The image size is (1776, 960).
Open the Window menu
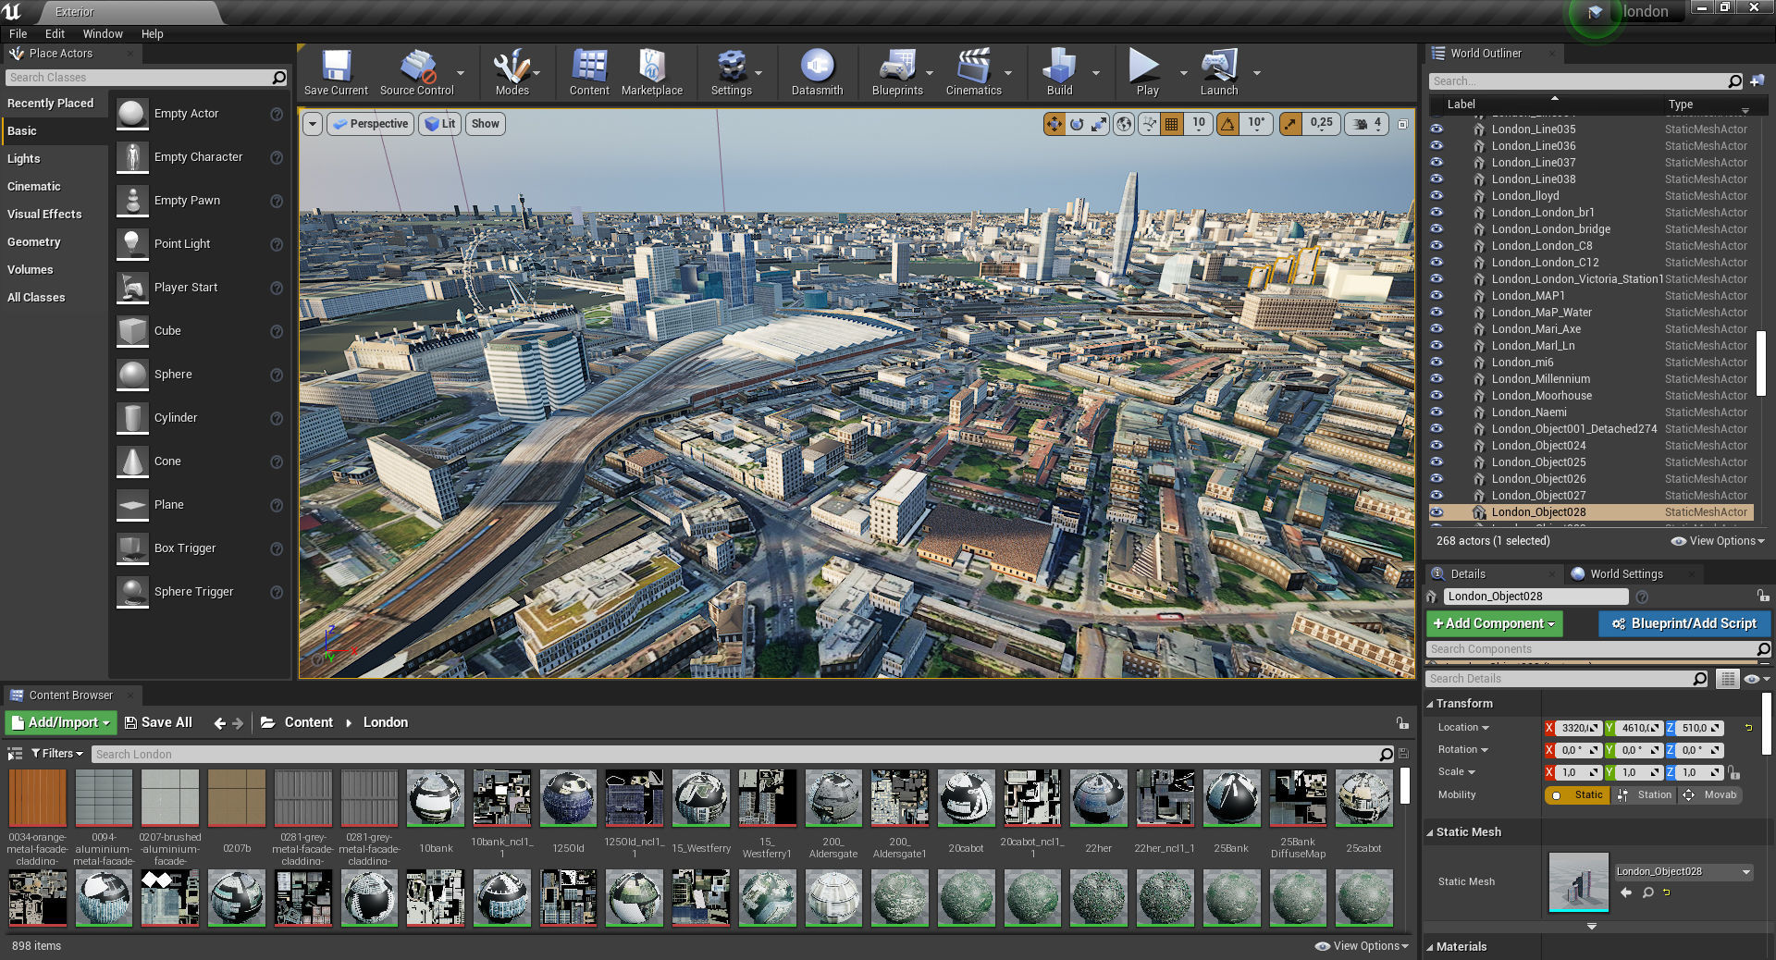(103, 34)
